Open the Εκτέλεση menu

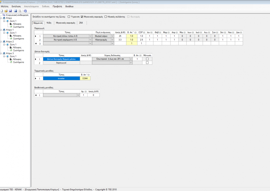click(16, 6)
